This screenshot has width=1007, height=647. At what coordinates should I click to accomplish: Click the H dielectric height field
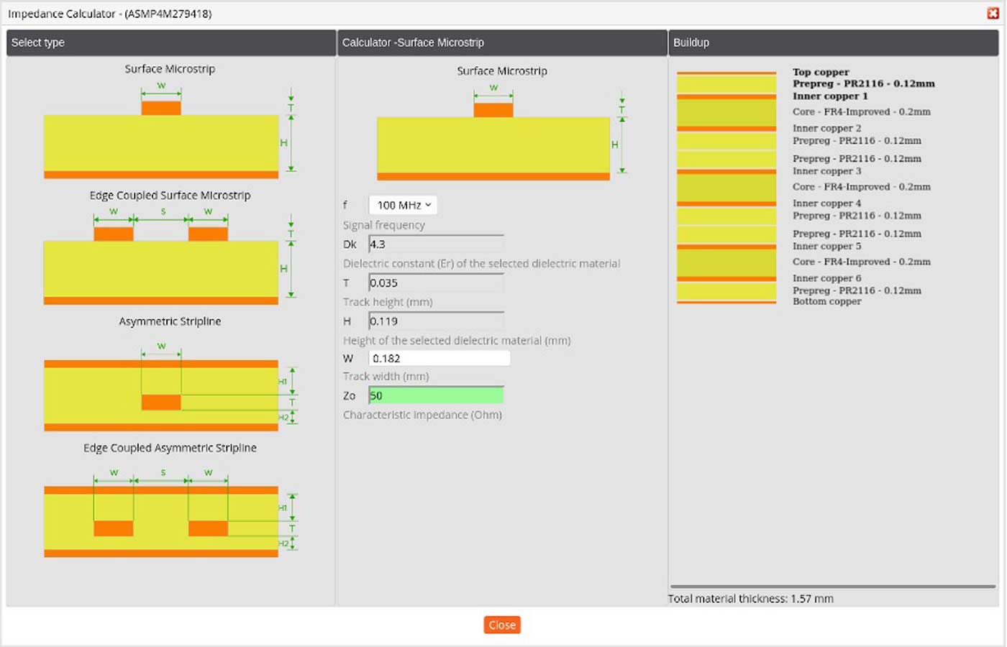point(435,321)
